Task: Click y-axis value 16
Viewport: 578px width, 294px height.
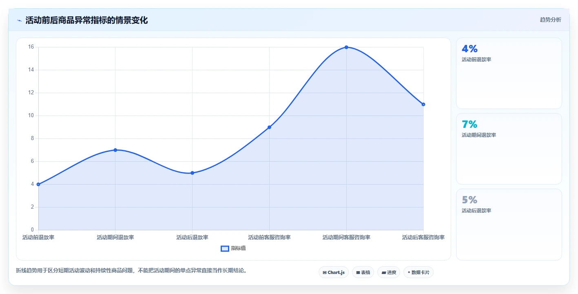Action: [x=31, y=47]
